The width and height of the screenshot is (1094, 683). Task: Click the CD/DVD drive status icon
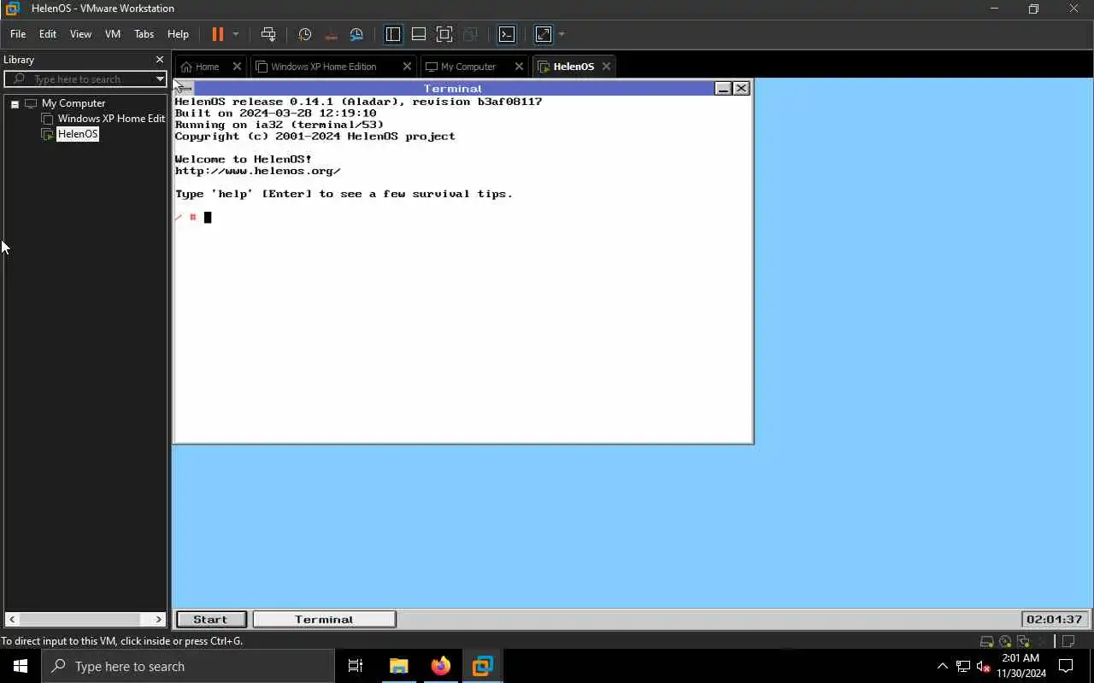pos(1005,641)
